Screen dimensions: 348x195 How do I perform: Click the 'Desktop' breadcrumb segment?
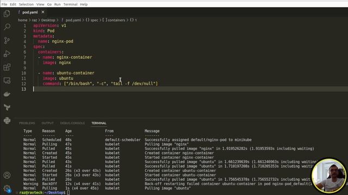(48, 20)
